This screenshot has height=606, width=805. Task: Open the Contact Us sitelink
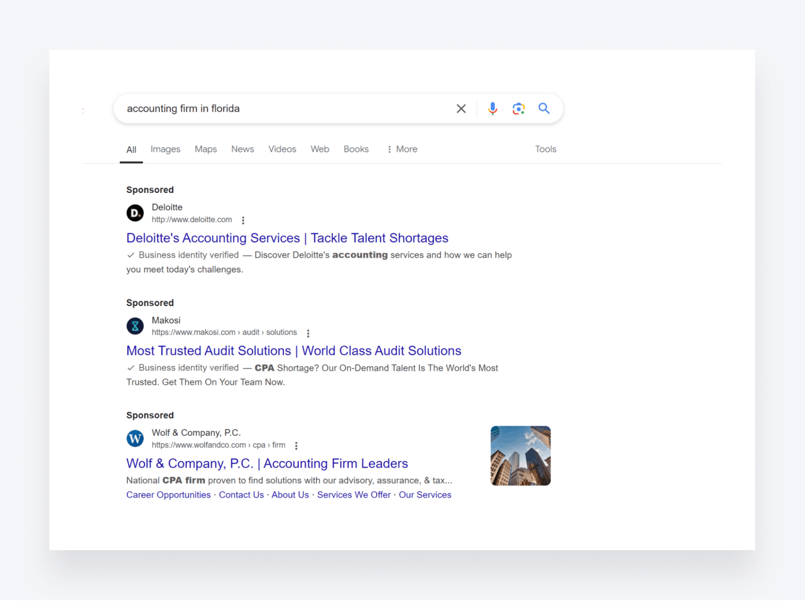point(241,495)
